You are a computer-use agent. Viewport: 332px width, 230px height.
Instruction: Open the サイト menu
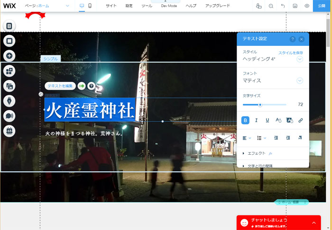(111, 6)
